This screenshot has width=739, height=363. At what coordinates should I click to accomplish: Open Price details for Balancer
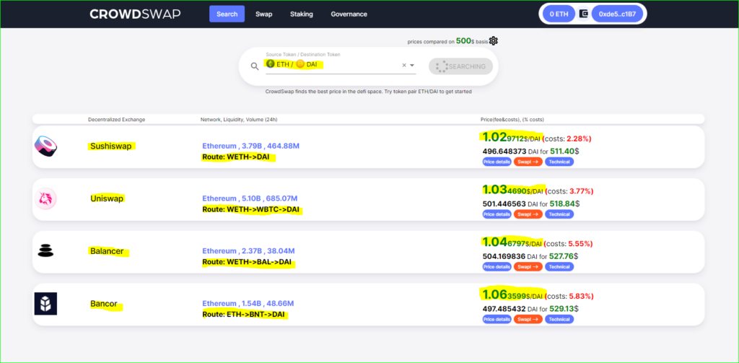tap(497, 267)
